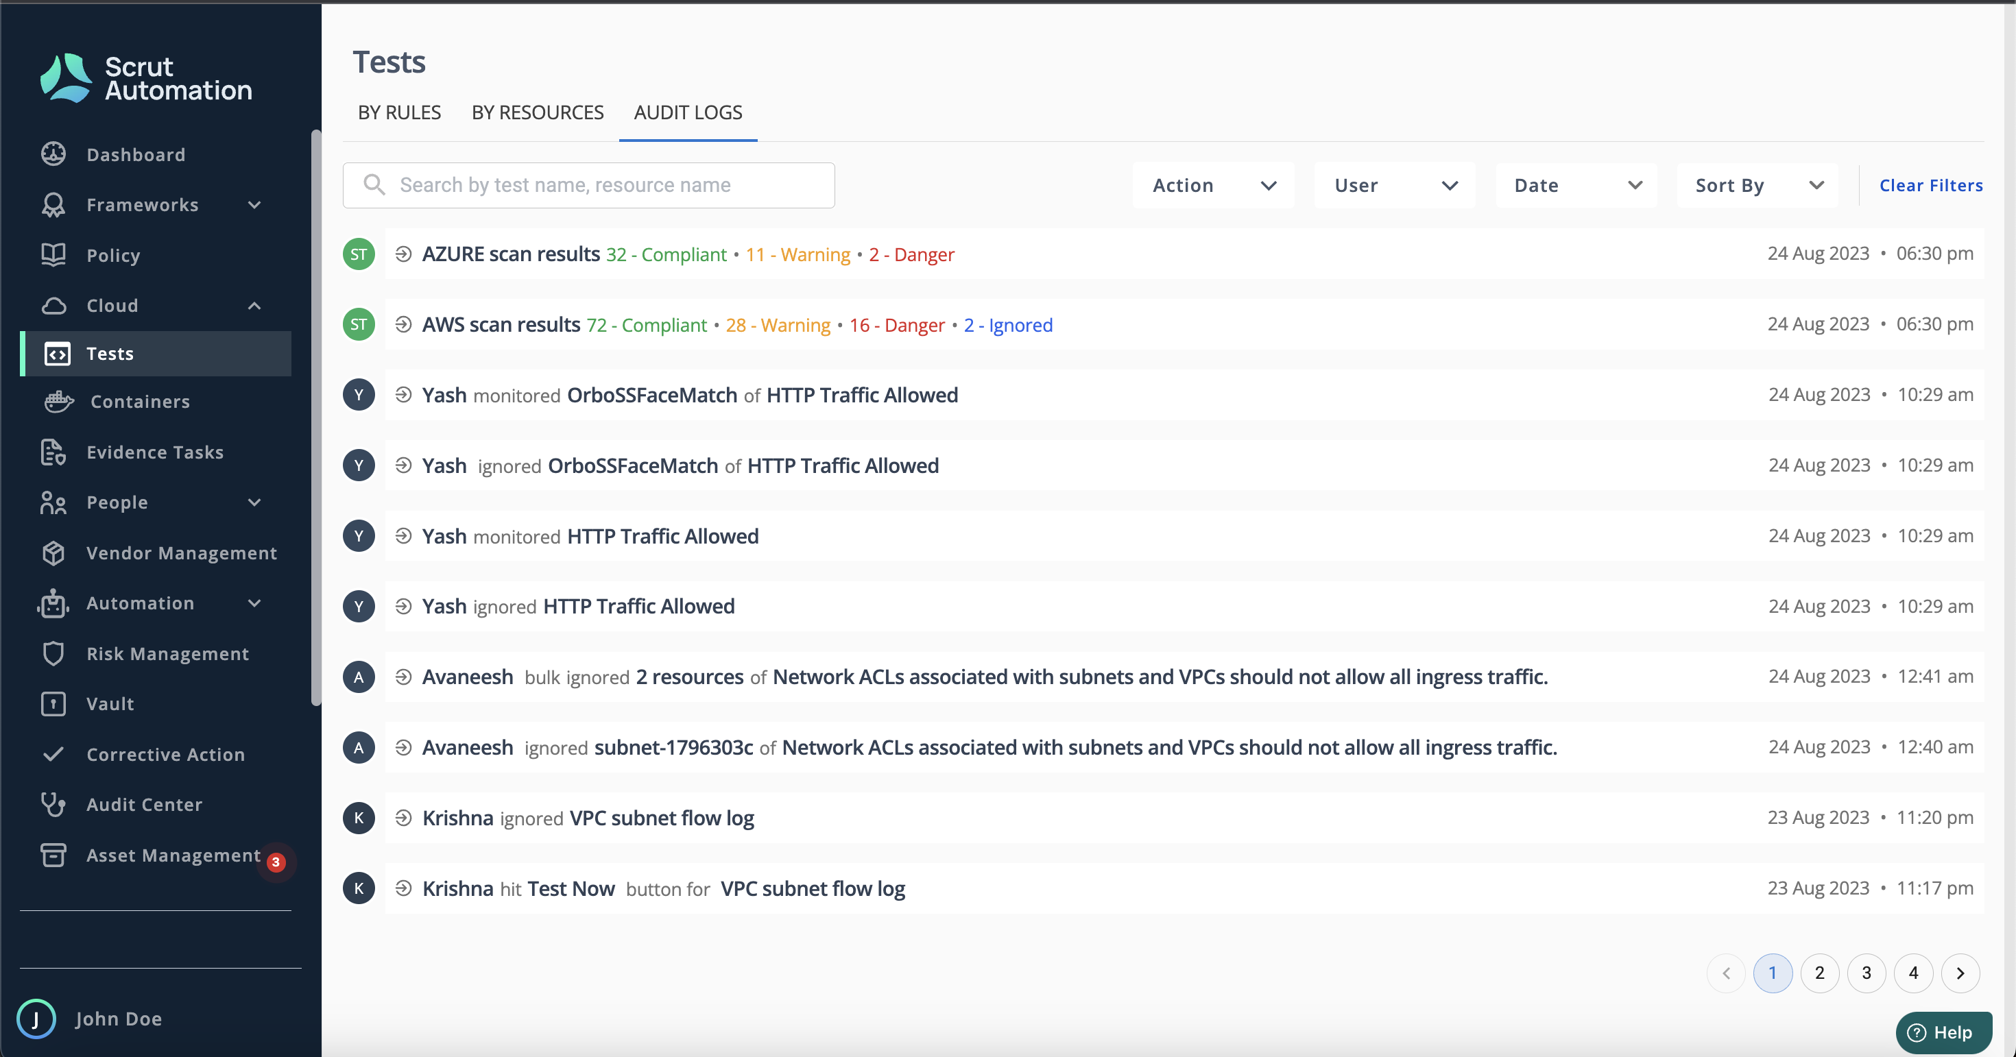Click the Scrut Automation logo
The height and width of the screenshot is (1057, 2016).
point(145,78)
